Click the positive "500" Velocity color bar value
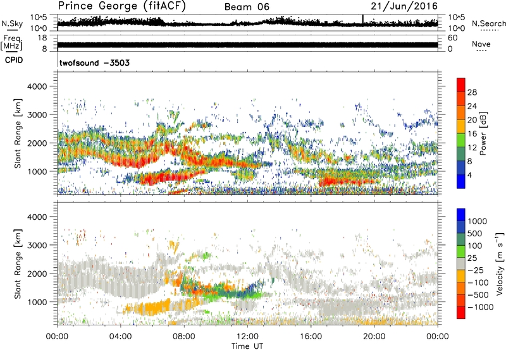Image resolution: width=506 pixels, height=350 pixels. [475, 234]
